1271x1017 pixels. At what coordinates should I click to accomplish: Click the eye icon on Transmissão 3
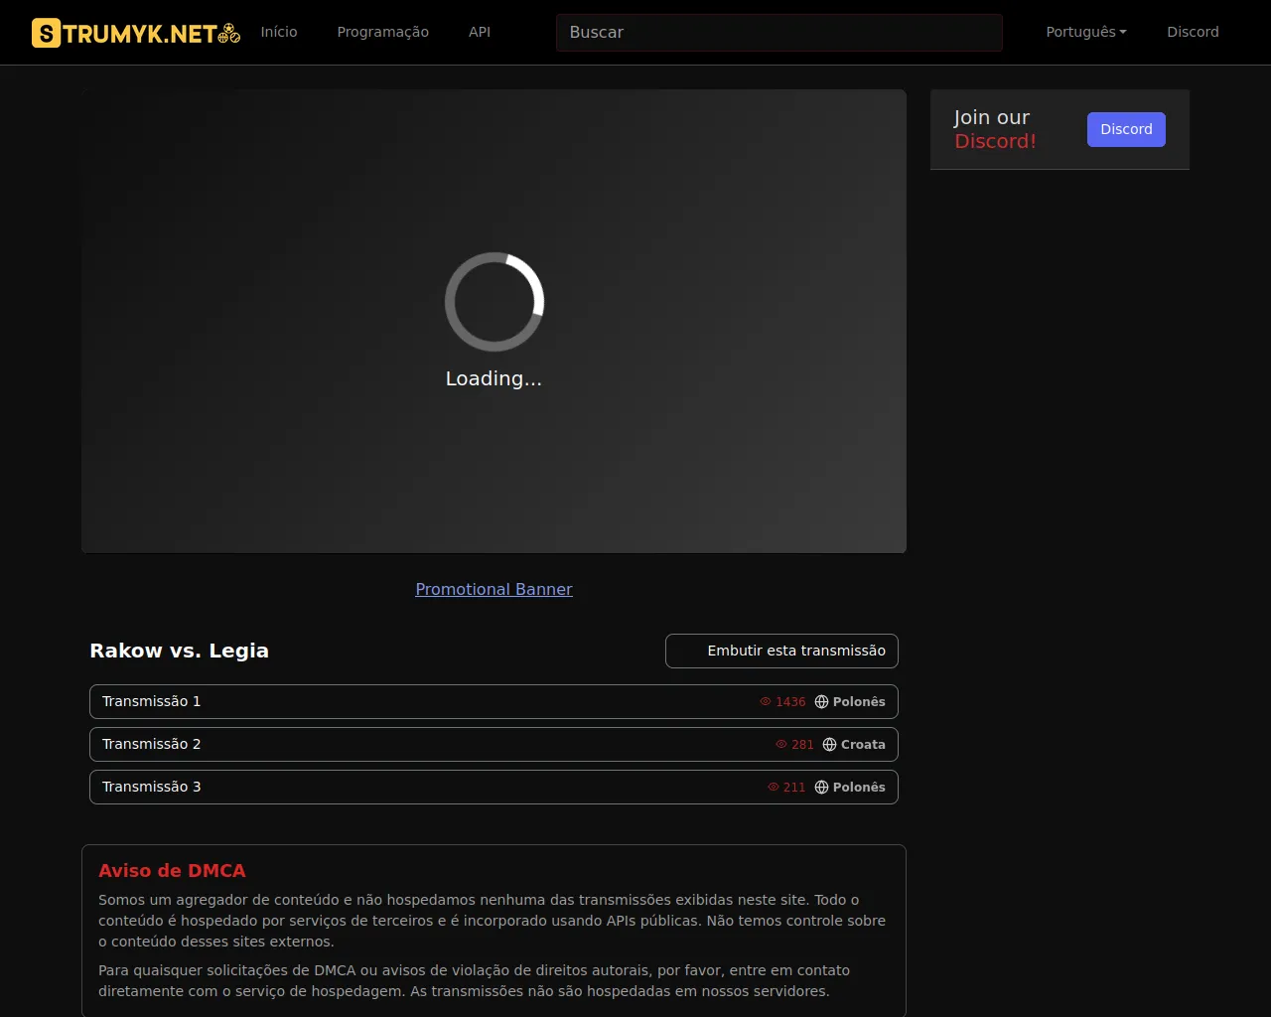pyautogui.click(x=774, y=788)
